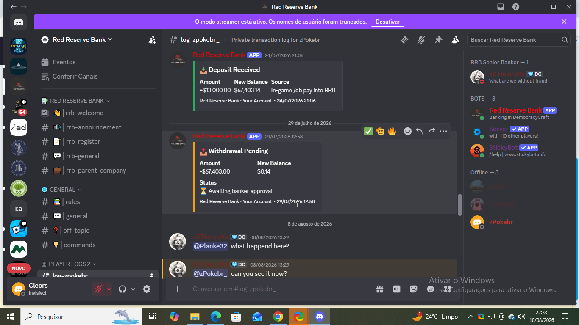579x325 pixels.
Task: Open the rrb-welcome channel
Action: click(x=98, y=113)
